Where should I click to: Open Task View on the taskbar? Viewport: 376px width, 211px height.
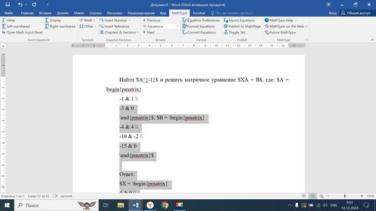(x=106, y=205)
